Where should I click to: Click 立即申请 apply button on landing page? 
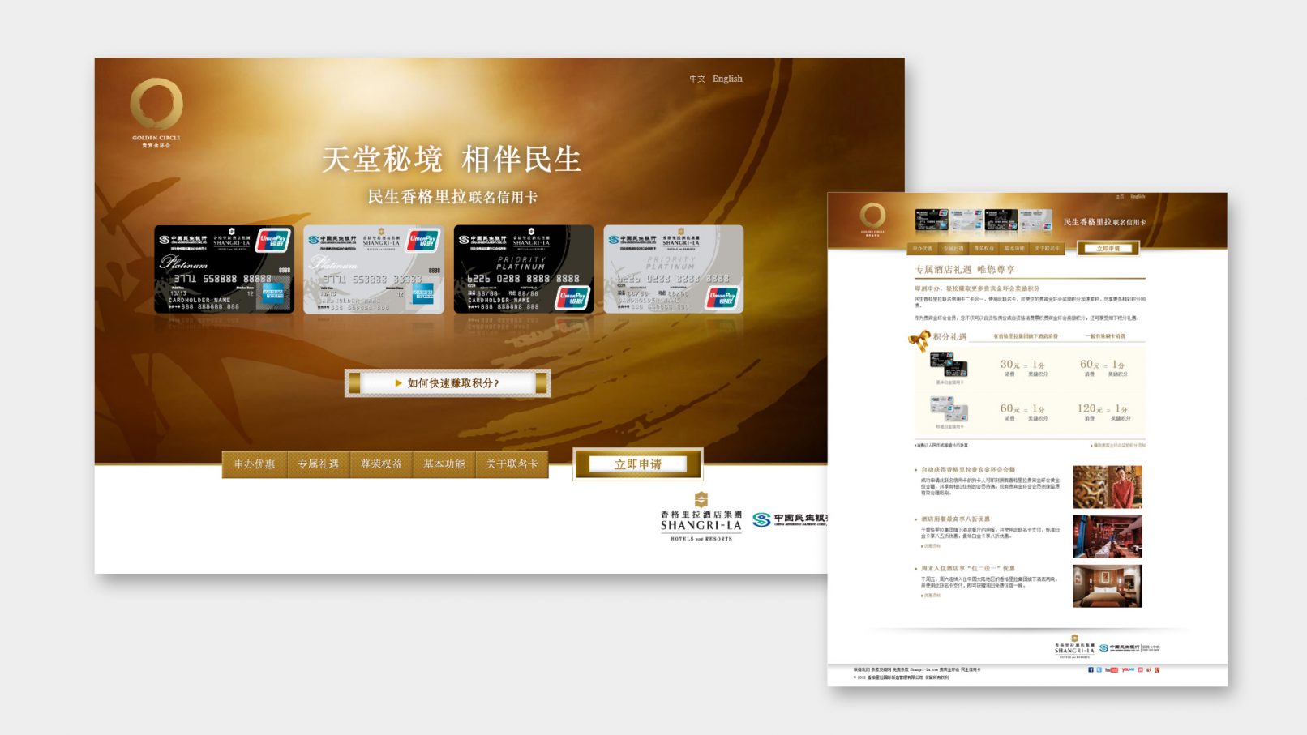pyautogui.click(x=637, y=464)
